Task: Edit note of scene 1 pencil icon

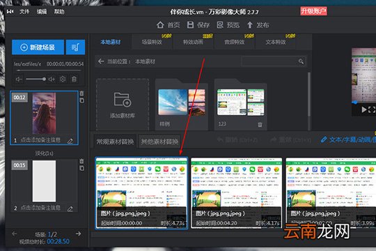Action: pos(70,141)
